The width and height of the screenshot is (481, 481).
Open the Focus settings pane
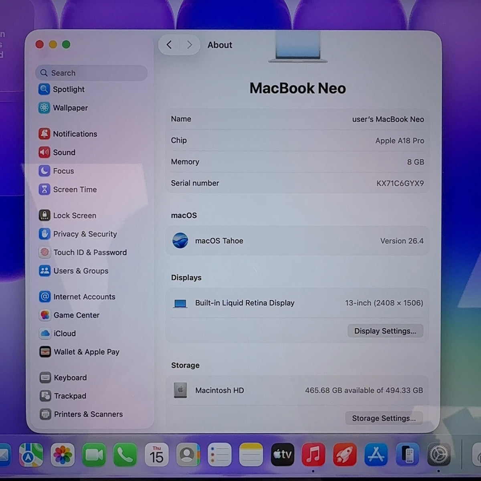tap(57, 171)
